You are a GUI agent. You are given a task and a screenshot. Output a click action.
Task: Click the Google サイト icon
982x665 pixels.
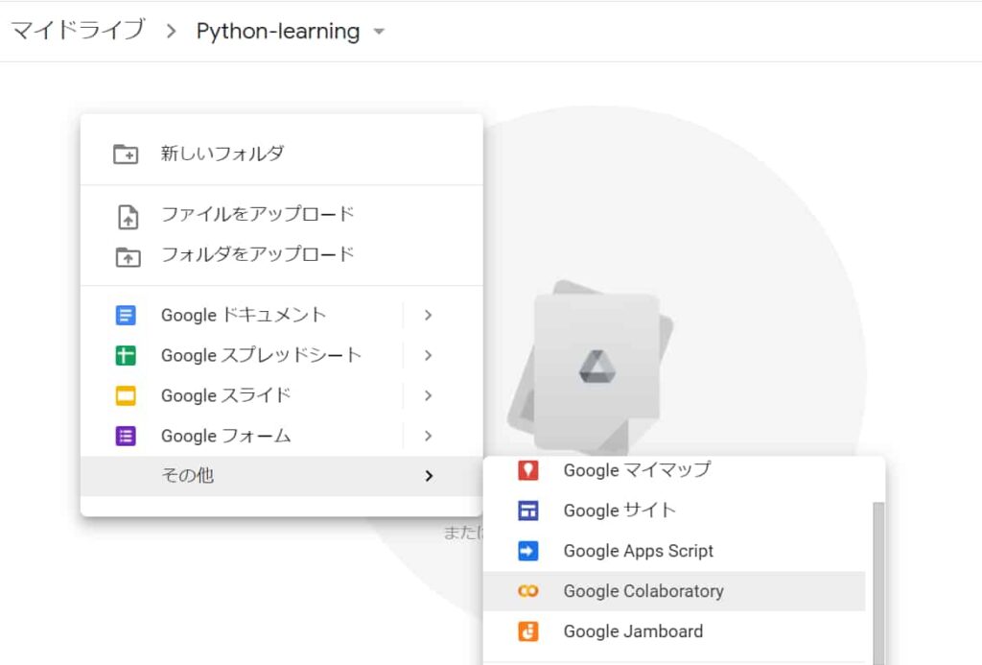[x=527, y=511]
